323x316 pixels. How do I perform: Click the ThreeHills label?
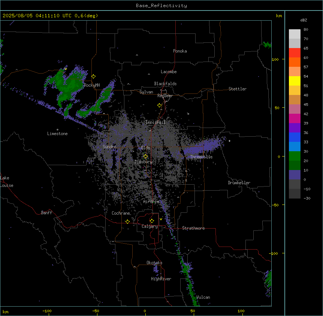201,157
